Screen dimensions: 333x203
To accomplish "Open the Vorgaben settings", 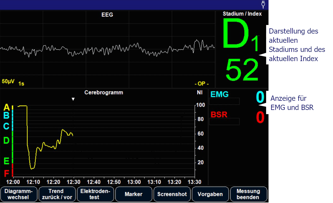I will [x=210, y=194].
